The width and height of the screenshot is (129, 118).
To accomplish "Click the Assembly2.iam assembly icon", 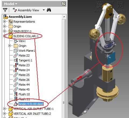I will tap(6, 17).
